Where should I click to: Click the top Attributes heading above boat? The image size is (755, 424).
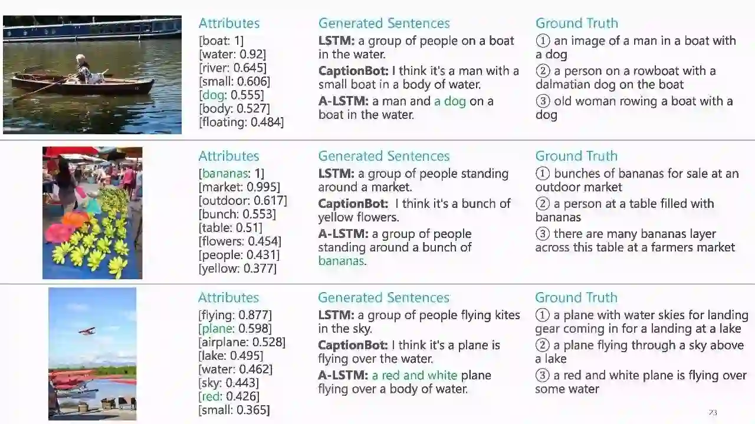click(x=229, y=24)
